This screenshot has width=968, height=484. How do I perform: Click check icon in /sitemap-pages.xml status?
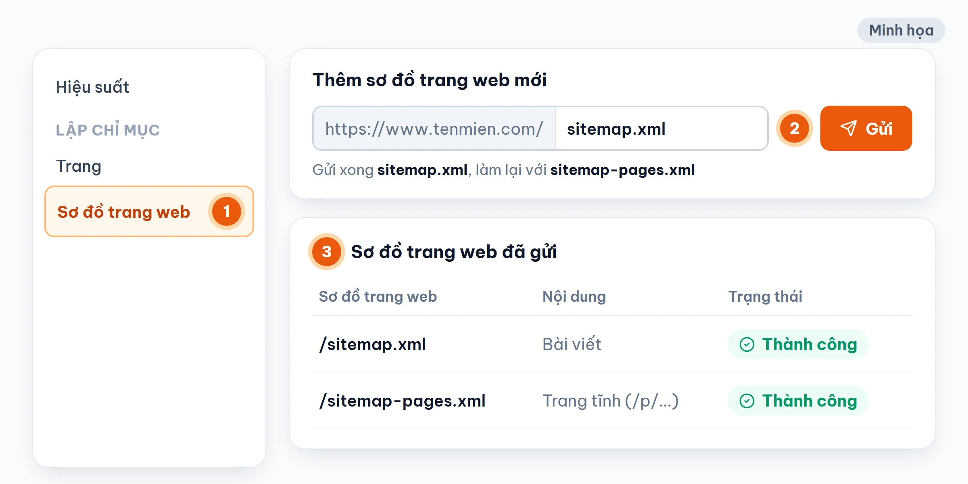click(747, 401)
